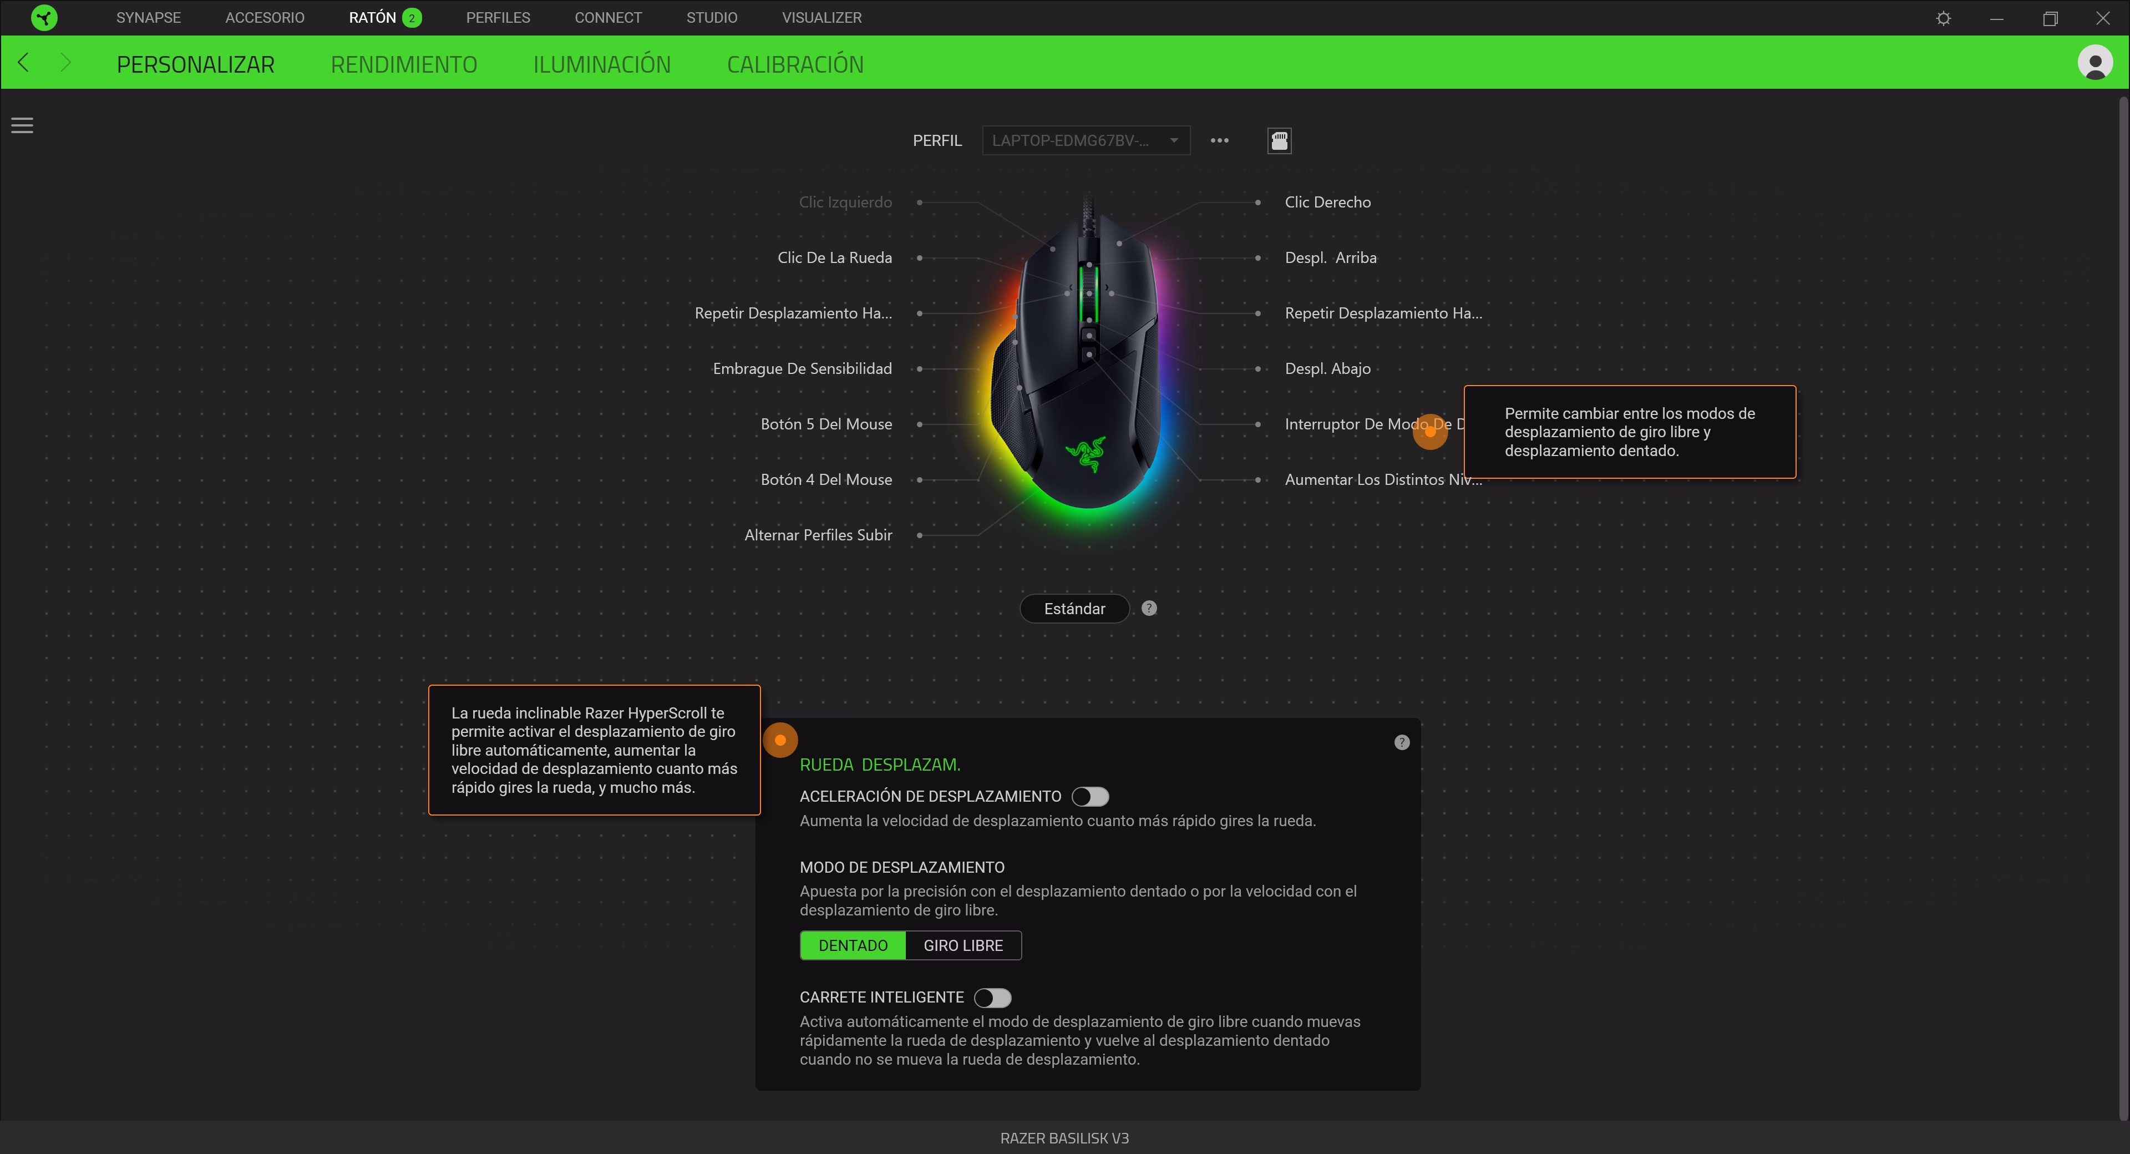Click the three-dots profile options icon
The height and width of the screenshot is (1154, 2130).
pyautogui.click(x=1219, y=140)
